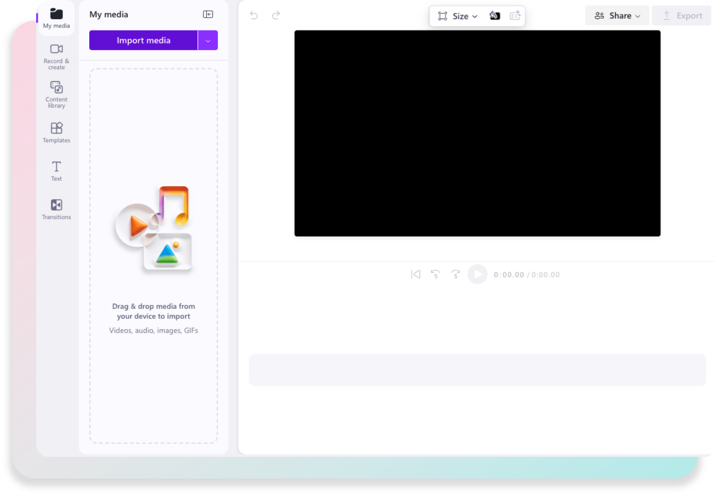Skip back 5 seconds in the preview
The width and height of the screenshot is (716, 495).
(435, 274)
